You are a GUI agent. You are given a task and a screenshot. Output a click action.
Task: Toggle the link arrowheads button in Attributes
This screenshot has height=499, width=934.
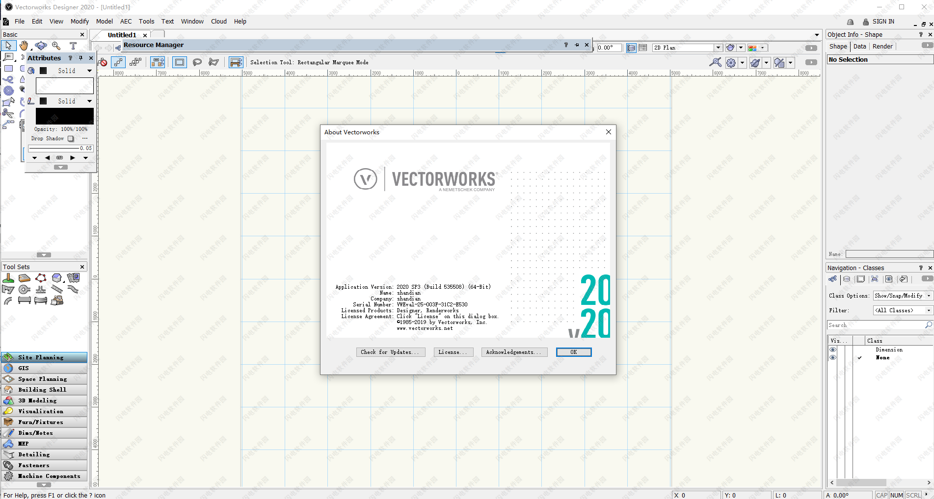point(59,158)
